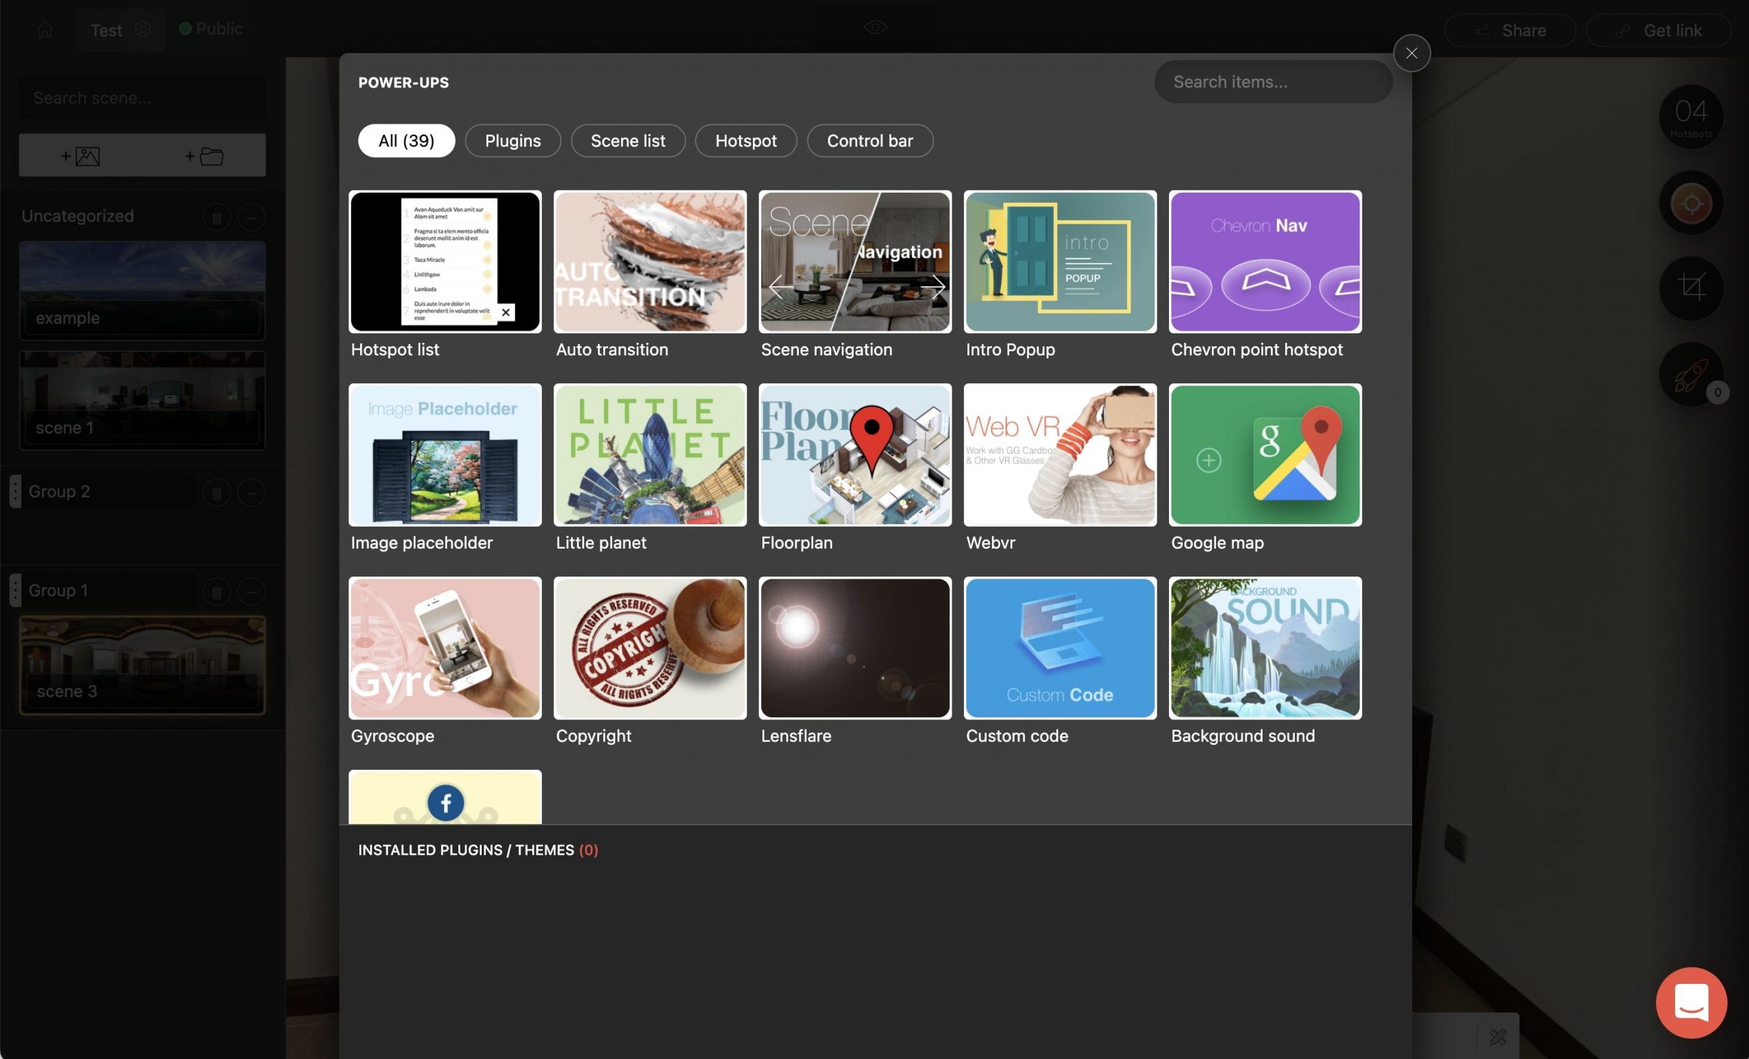Switch to the Plugins filter tab

[x=512, y=141]
